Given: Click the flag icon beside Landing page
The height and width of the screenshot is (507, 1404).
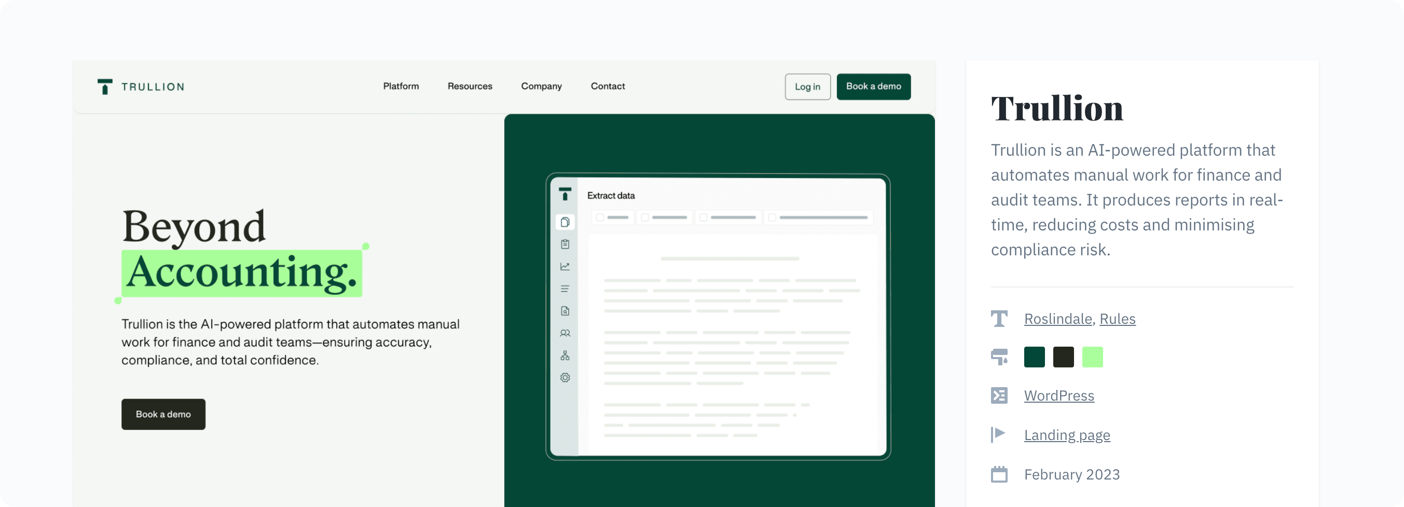Looking at the screenshot, I should tap(998, 434).
